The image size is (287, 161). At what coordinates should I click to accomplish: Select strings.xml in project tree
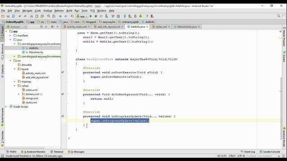coord(32,98)
